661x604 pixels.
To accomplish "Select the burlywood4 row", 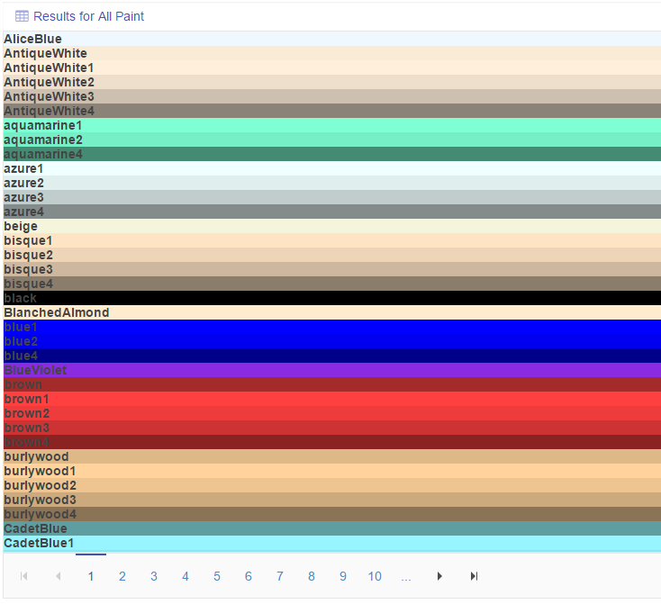I will click(332, 514).
